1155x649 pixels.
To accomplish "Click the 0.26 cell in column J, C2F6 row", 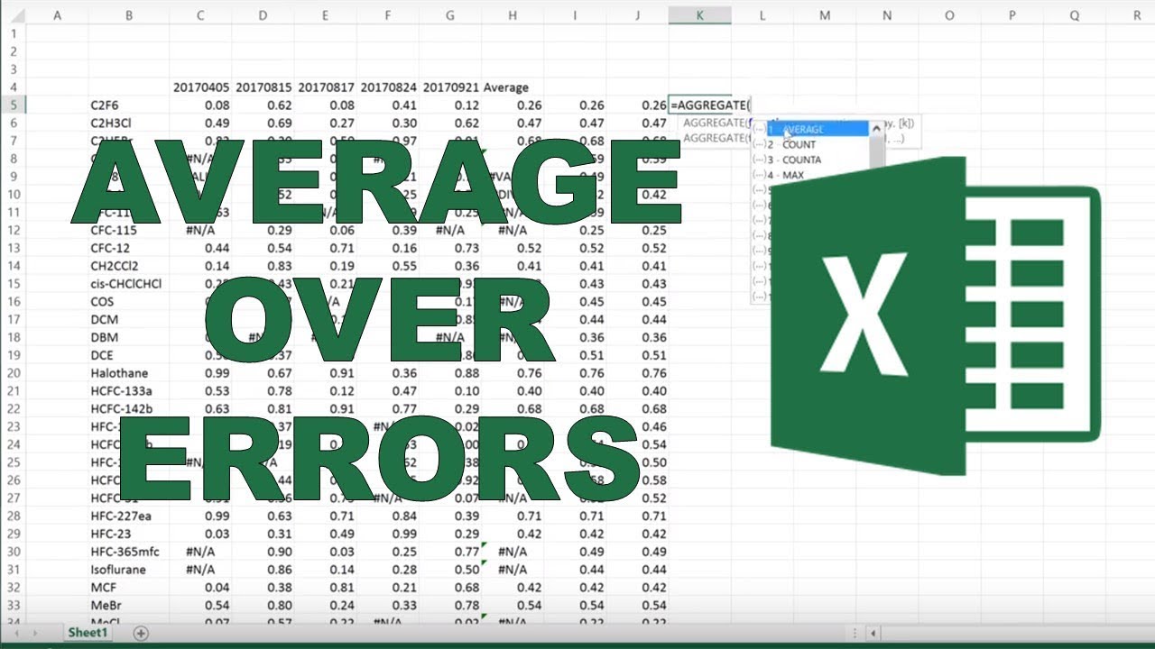I will 637,105.
